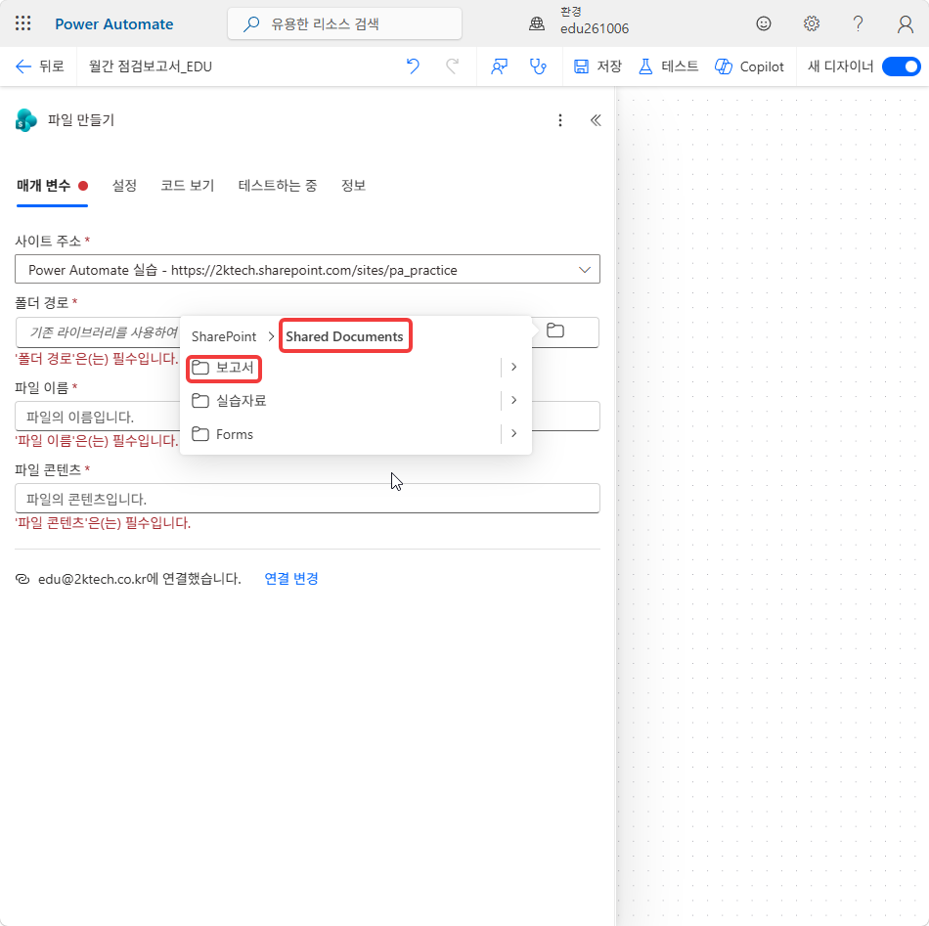Toggle the 새 디자이너 switch

click(x=902, y=66)
